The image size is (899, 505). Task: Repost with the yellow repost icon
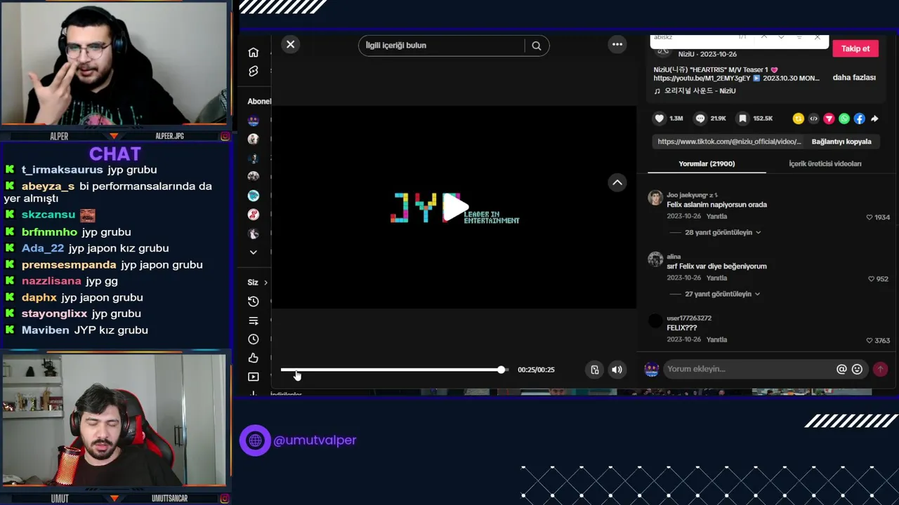pos(798,119)
